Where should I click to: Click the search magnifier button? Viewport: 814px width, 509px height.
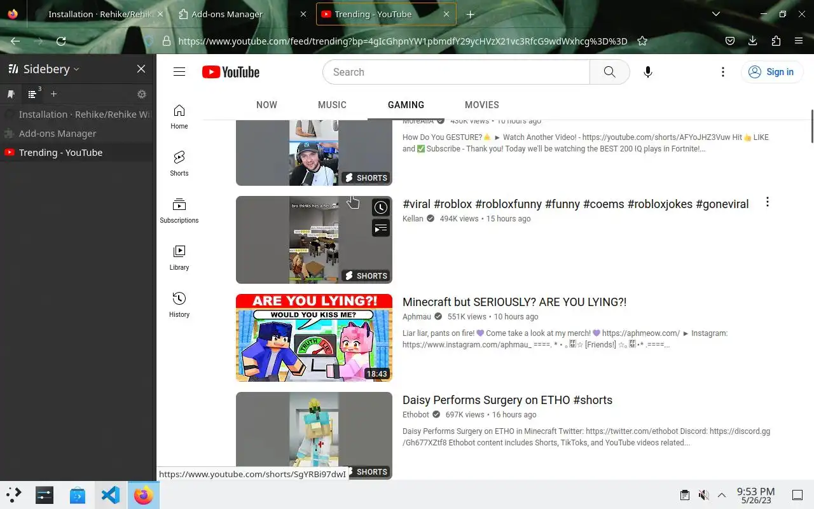(609, 72)
